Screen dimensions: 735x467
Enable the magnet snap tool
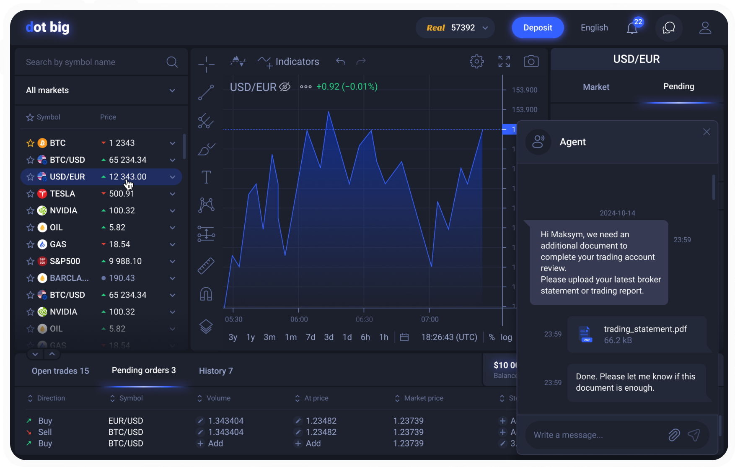tap(206, 294)
